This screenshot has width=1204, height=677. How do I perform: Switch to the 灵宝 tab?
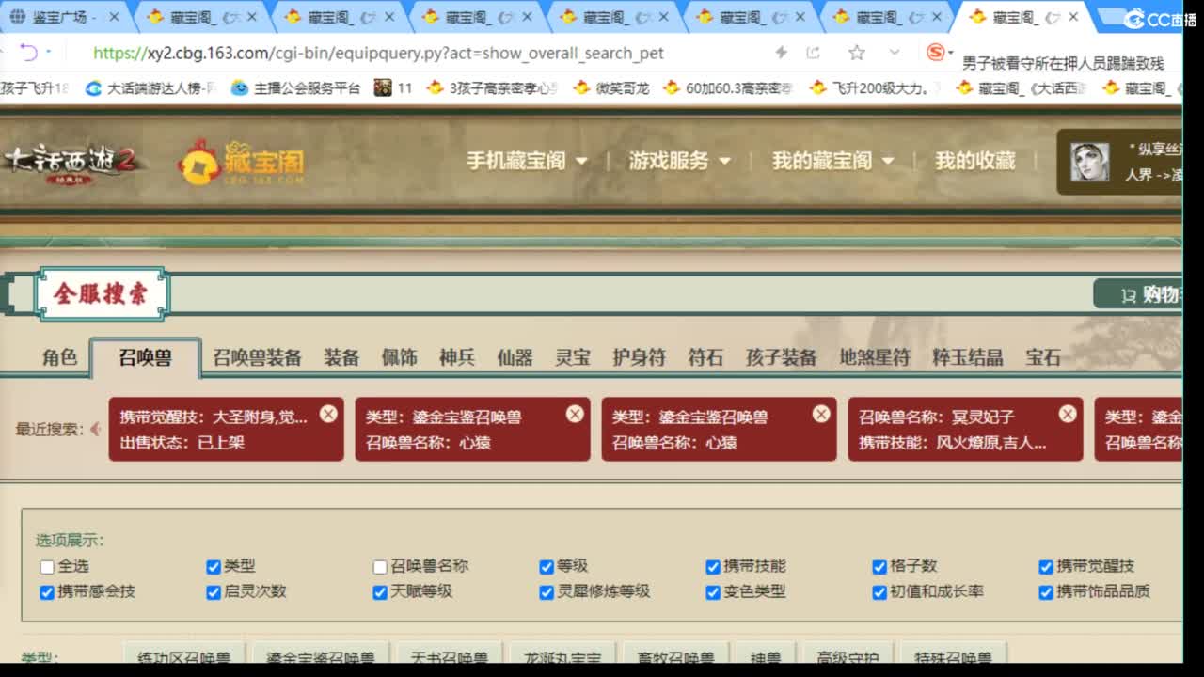(x=573, y=357)
